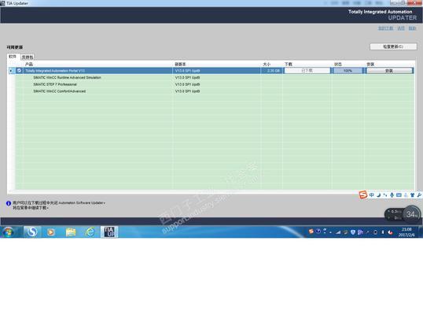Click the TIA Updater title bar icon
This screenshot has height=315, width=423.
pos(2,3)
